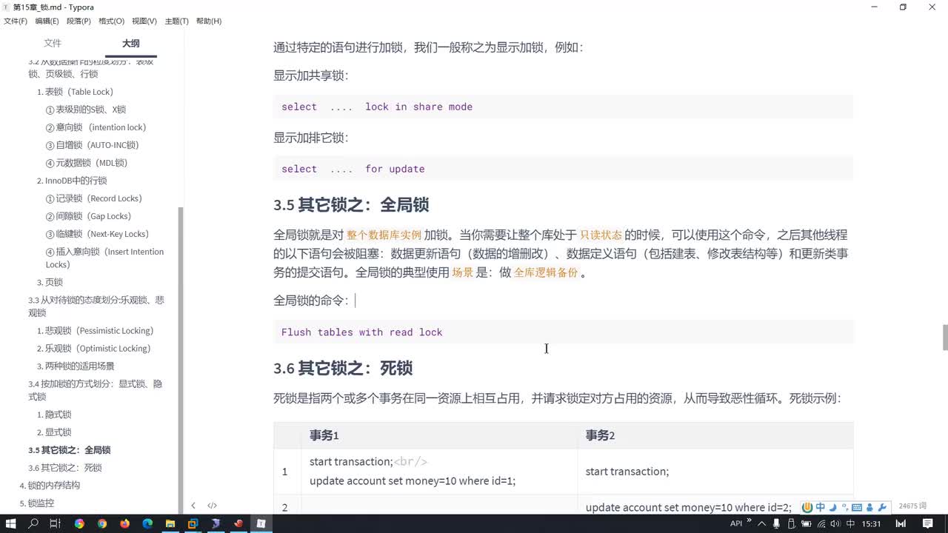948x533 pixels.
Task: Go to outline item 4. 锁的内存结构
Action: tap(50, 486)
